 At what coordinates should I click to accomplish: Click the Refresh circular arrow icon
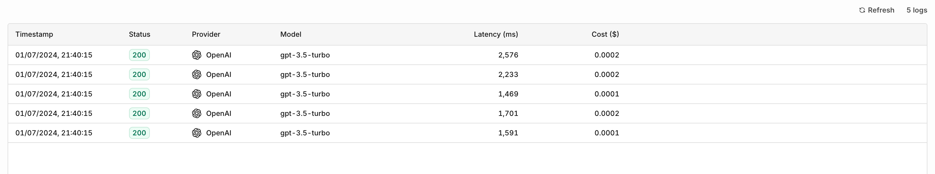(862, 10)
